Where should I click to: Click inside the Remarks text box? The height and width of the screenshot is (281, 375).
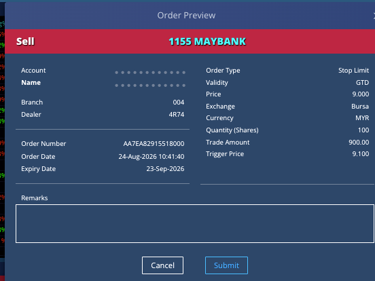point(195,223)
